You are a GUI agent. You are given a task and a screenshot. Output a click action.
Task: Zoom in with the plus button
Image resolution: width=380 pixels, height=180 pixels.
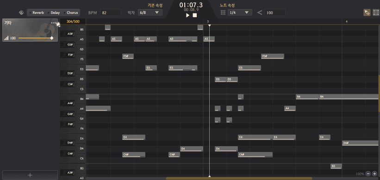pos(374,174)
